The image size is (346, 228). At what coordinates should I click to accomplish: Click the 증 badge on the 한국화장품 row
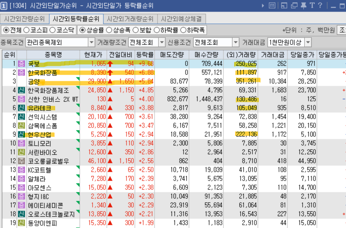[x=21, y=72]
